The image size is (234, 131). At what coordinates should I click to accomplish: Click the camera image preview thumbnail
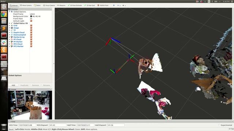point(30,105)
